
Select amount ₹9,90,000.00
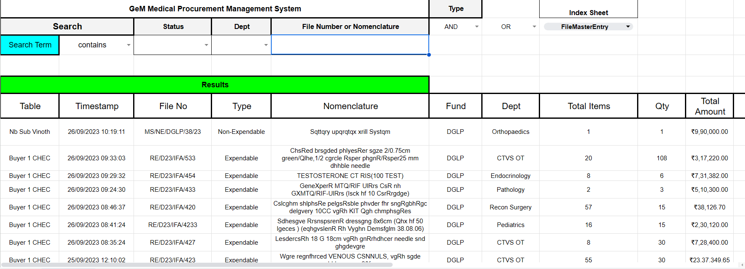click(x=710, y=132)
